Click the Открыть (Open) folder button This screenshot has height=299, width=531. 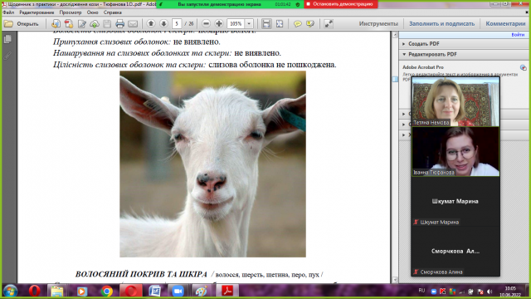[x=22, y=24]
